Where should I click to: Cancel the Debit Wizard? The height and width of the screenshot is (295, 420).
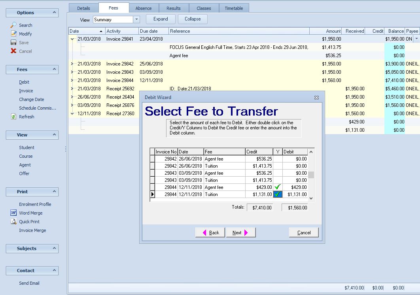(x=304, y=232)
